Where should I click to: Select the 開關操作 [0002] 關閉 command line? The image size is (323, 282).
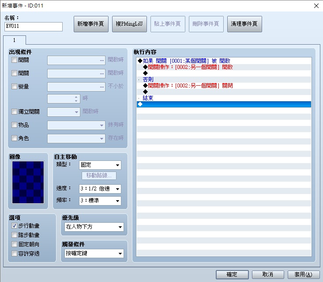click(x=224, y=86)
